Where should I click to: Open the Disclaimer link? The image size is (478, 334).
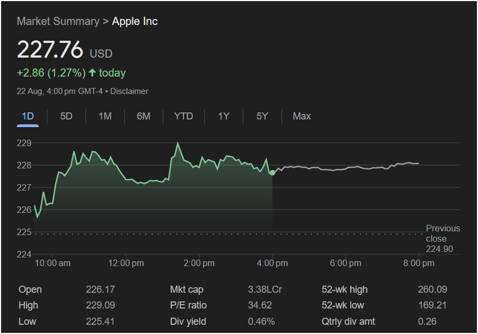pyautogui.click(x=129, y=91)
